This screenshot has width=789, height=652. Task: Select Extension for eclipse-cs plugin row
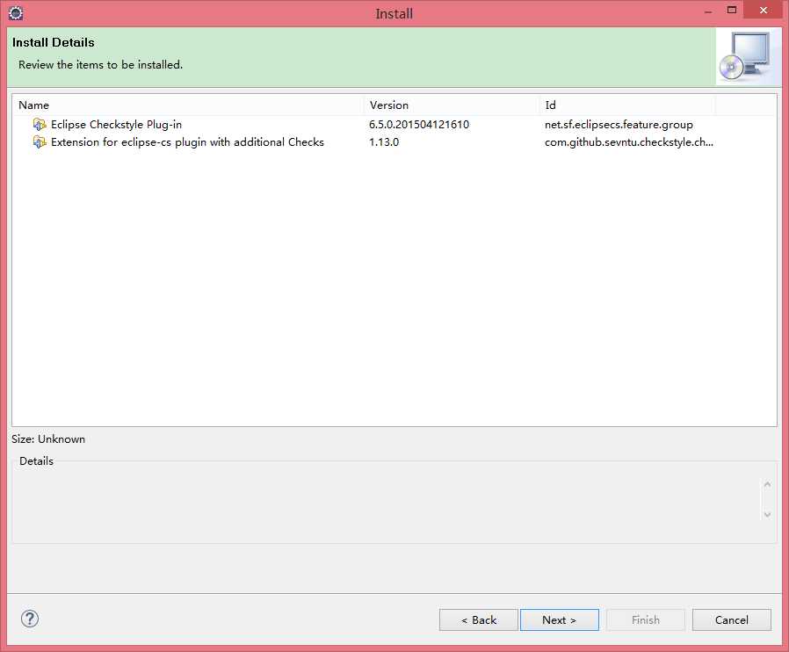pyautogui.click(x=394, y=142)
